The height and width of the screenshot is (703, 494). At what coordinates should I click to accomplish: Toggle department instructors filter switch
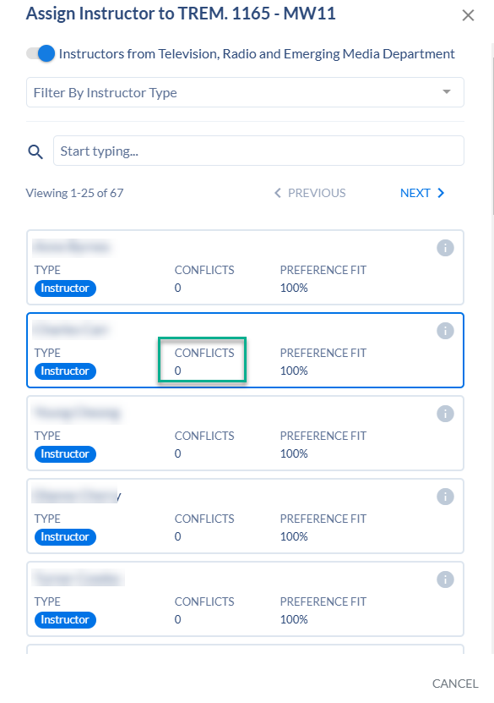click(41, 54)
